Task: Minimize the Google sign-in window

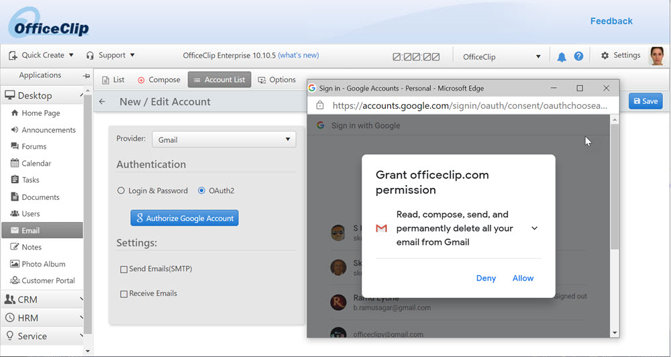Action: coord(554,88)
